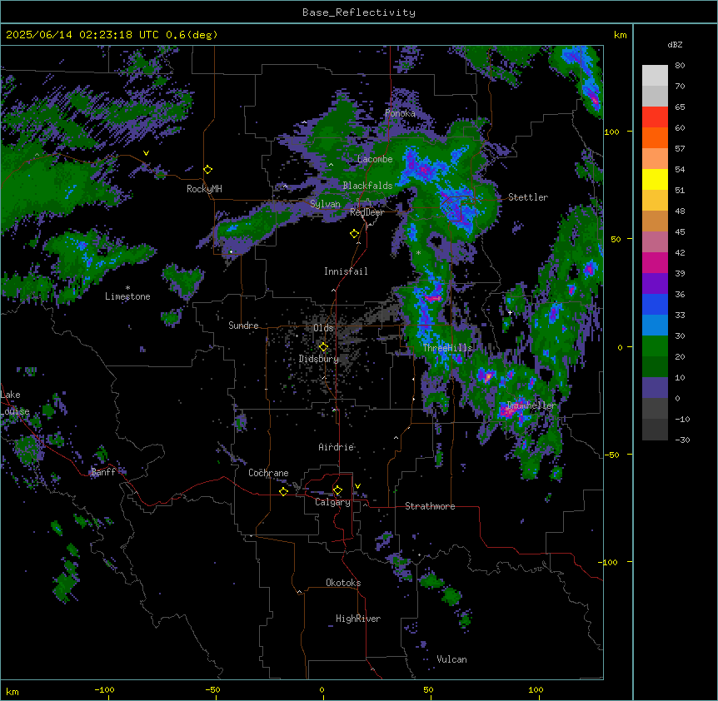
Task: Click the yellow marker south of RedDeer
Action: (355, 234)
